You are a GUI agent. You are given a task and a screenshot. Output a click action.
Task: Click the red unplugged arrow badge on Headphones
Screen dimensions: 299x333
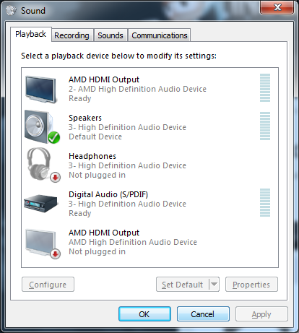(56, 178)
